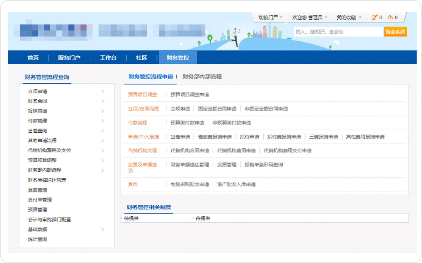Expand the 立项申请 chevron arrow
422x263 pixels.
103,91
